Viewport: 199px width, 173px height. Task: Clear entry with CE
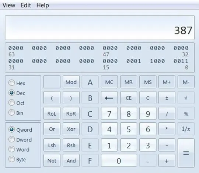[x=129, y=98]
